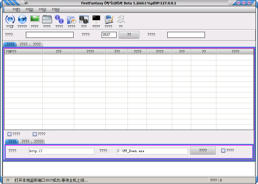This screenshot has height=184, width=258.
Task: Click the gray folder toolbar icon
Action: (47, 20)
